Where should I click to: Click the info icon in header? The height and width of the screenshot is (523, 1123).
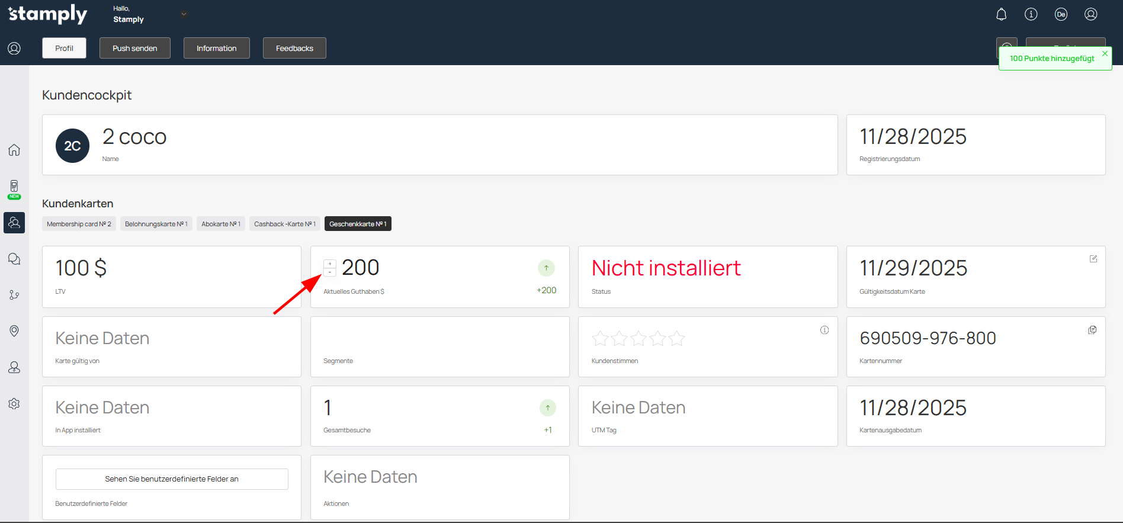click(1031, 14)
